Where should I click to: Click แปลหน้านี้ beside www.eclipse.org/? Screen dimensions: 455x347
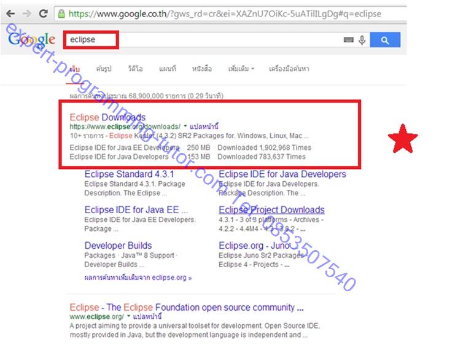147,316
